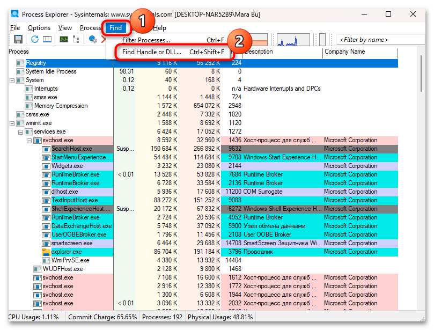Click the 'Проводник' description cell

(x=258, y=252)
